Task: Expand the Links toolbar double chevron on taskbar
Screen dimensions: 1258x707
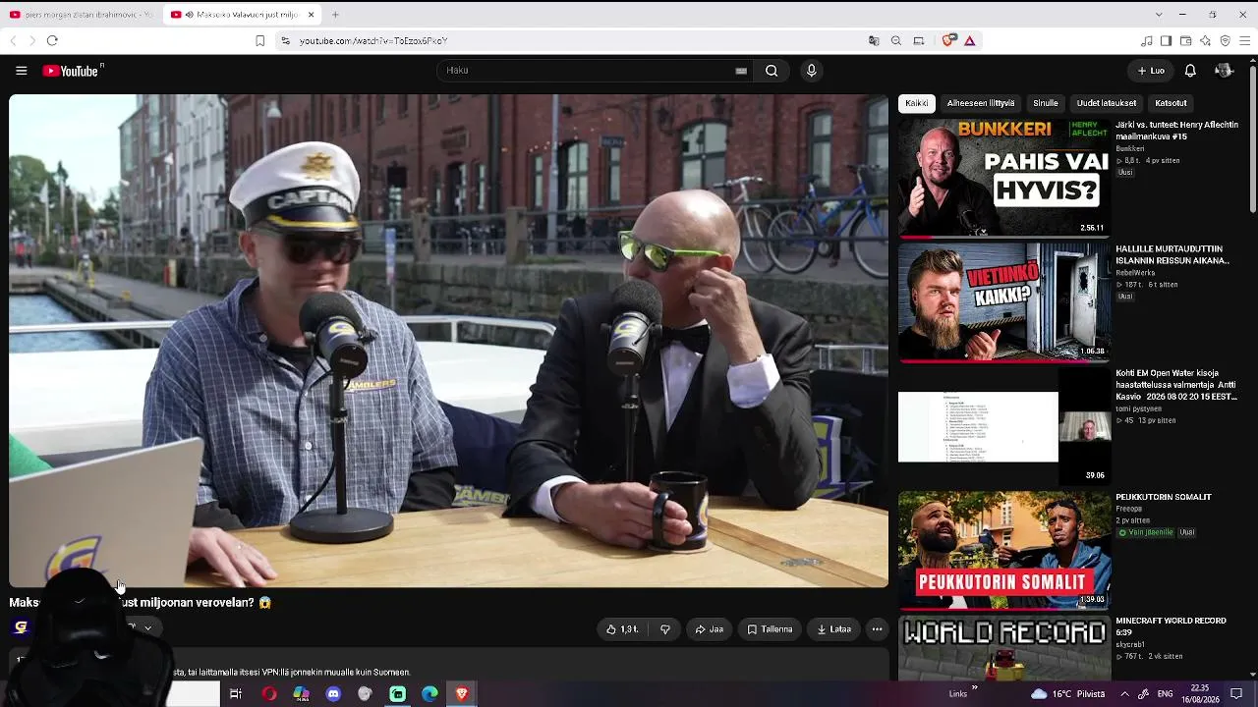Action: (975, 688)
